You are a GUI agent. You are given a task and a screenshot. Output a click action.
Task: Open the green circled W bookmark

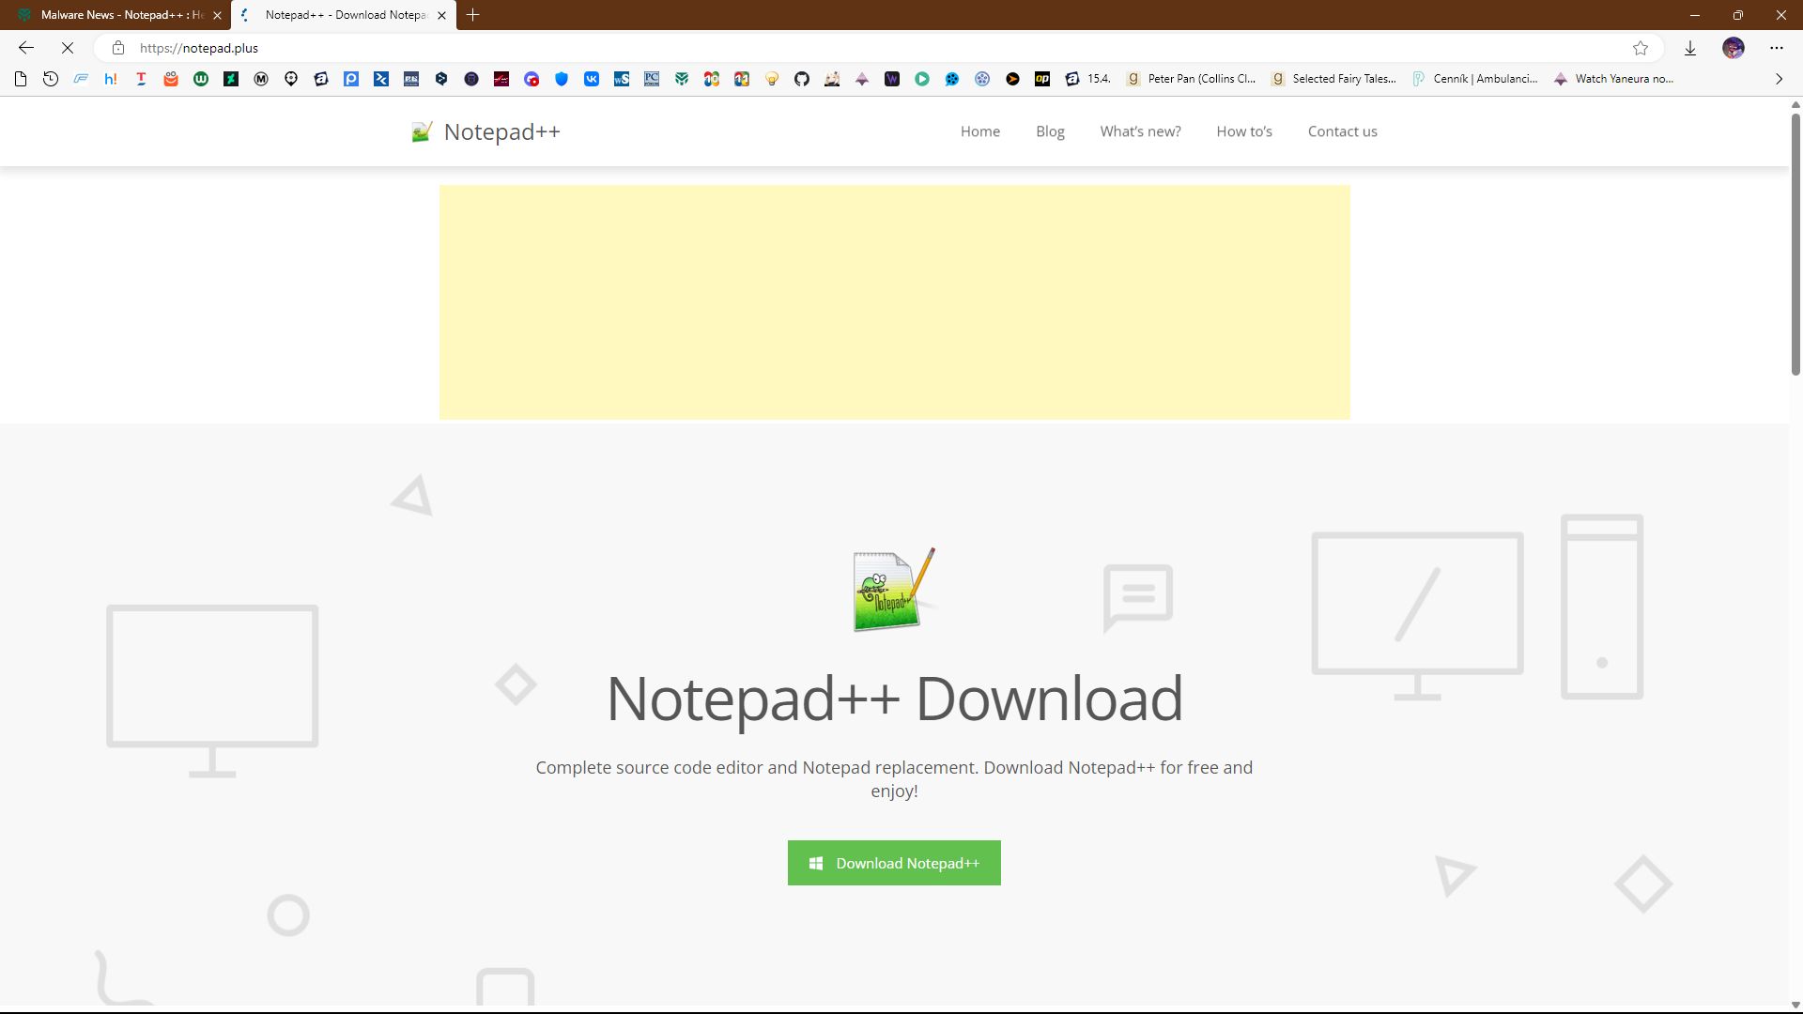[x=201, y=79]
